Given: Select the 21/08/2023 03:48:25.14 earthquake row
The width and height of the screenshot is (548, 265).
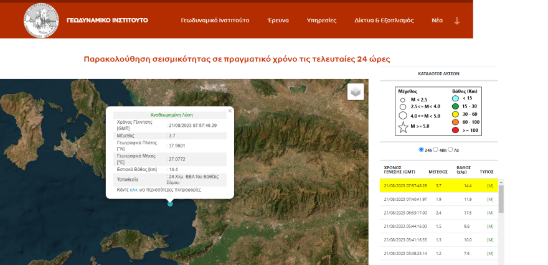Looking at the screenshot, I should click(x=438, y=253).
